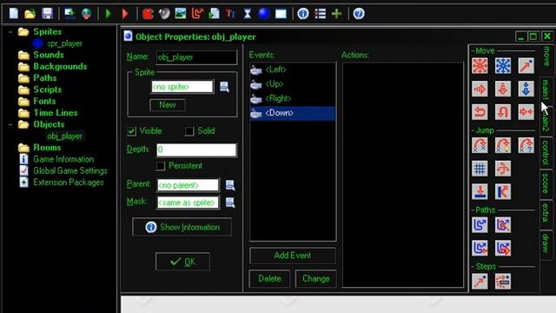Select Move Free action with blue arrows
This screenshot has width=556, height=313.
point(503,66)
